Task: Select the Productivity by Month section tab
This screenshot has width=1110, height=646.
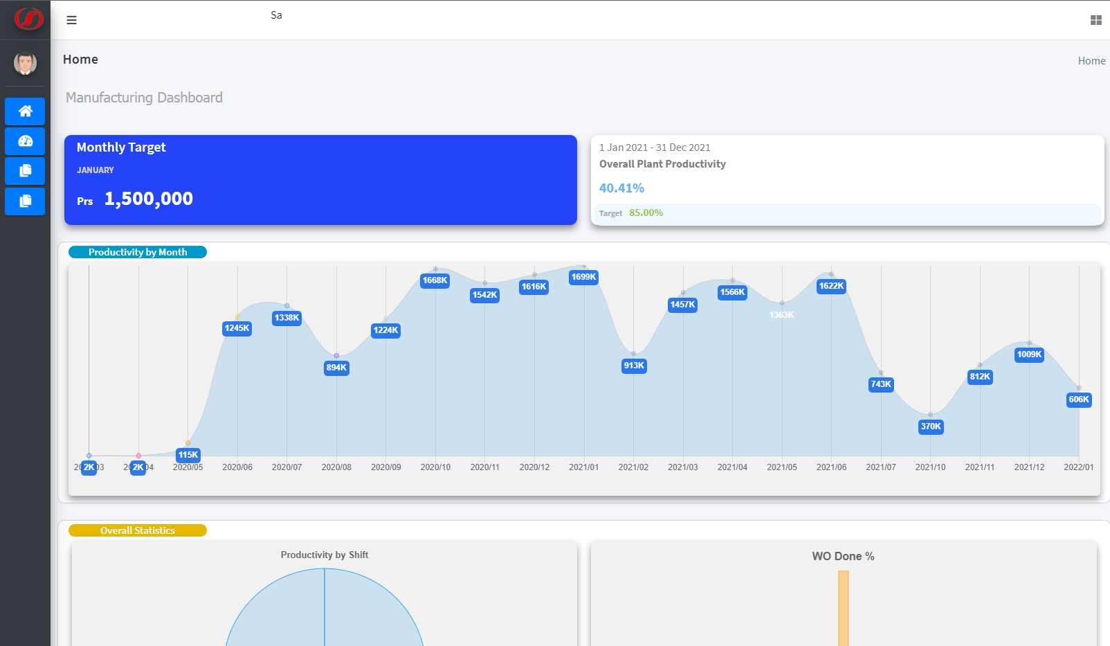Action: (138, 252)
